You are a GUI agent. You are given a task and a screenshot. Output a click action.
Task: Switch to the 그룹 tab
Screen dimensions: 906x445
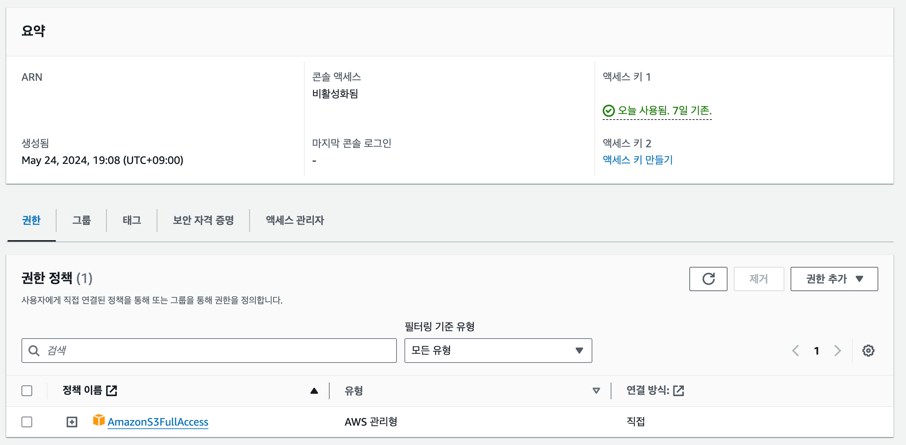pos(81,220)
